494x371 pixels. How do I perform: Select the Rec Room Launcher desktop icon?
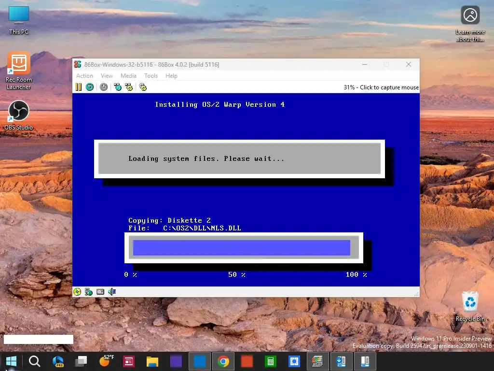coord(19,71)
